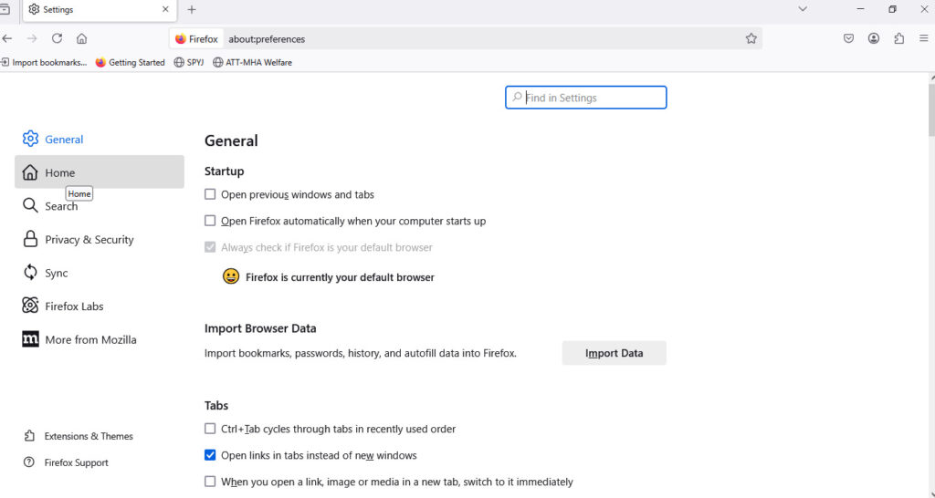
Task: Enable Ctrl+Tab cycles through recent tabs
Action: click(x=210, y=429)
